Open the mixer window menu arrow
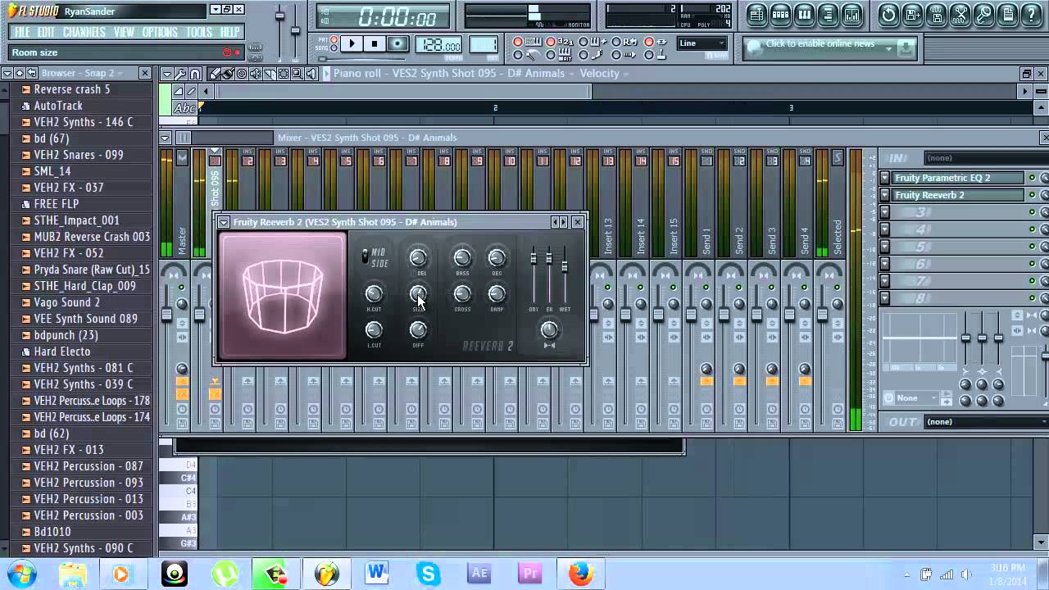Viewport: 1049px width, 590px height. coord(165,138)
